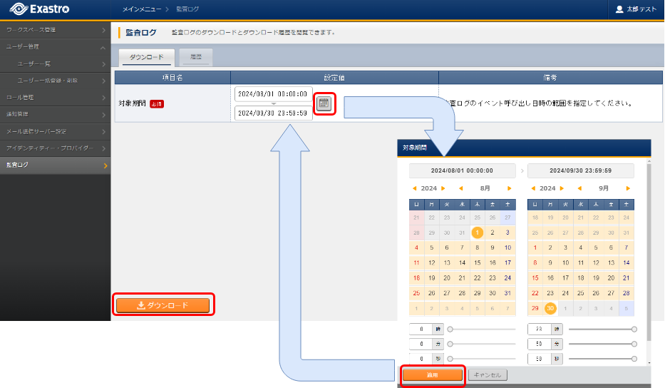Go to next year in end calendar
Viewport: 665px width, 388px height.
561,188
